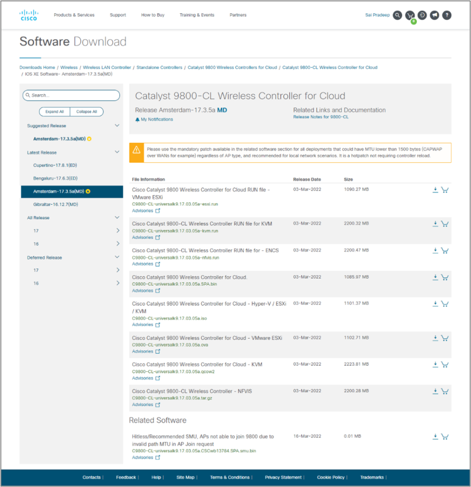Open the Partners menu
This screenshot has width=471, height=487.
(238, 15)
